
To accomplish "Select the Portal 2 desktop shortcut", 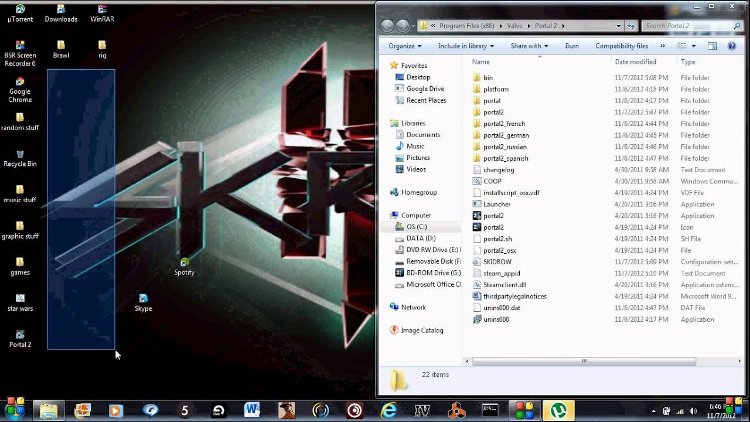I will (x=20, y=339).
